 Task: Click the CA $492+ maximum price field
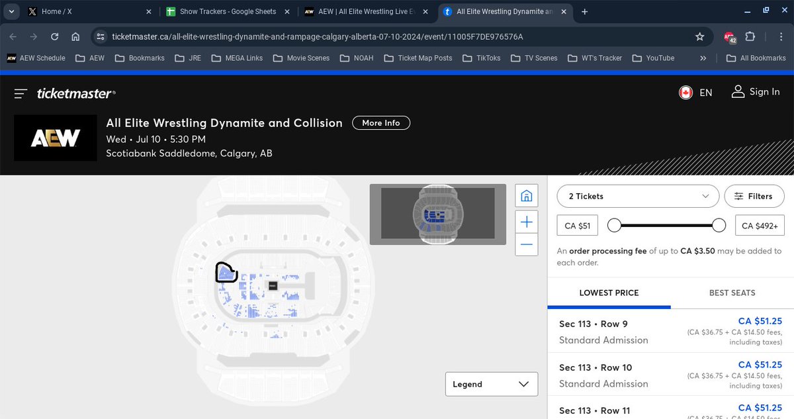pos(760,226)
